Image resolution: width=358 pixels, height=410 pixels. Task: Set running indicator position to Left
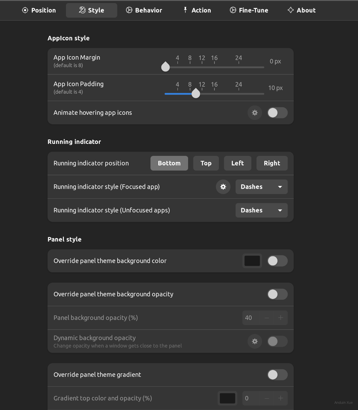point(237,163)
